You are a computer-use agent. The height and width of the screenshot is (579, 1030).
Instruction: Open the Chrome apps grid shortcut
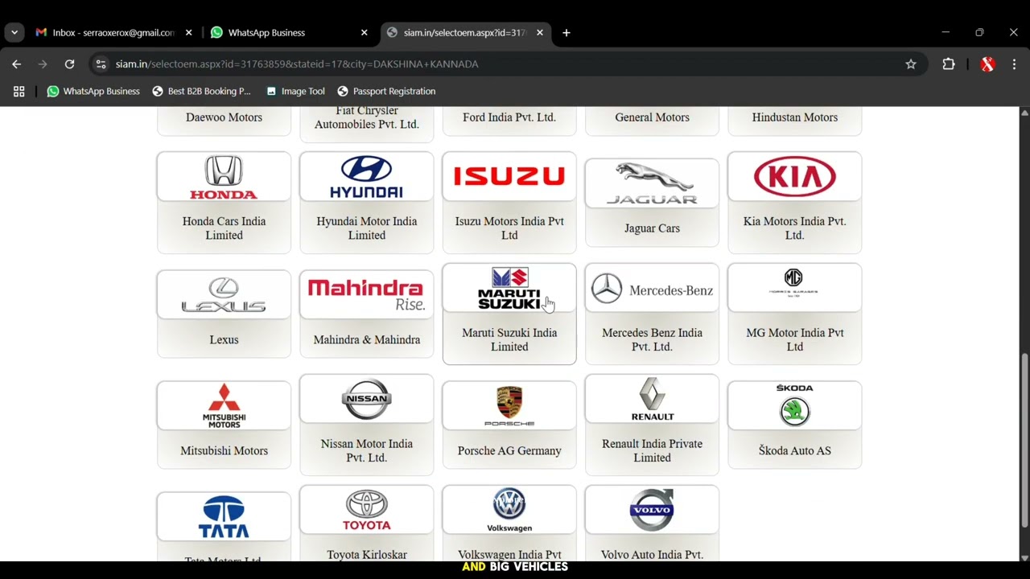click(x=19, y=92)
